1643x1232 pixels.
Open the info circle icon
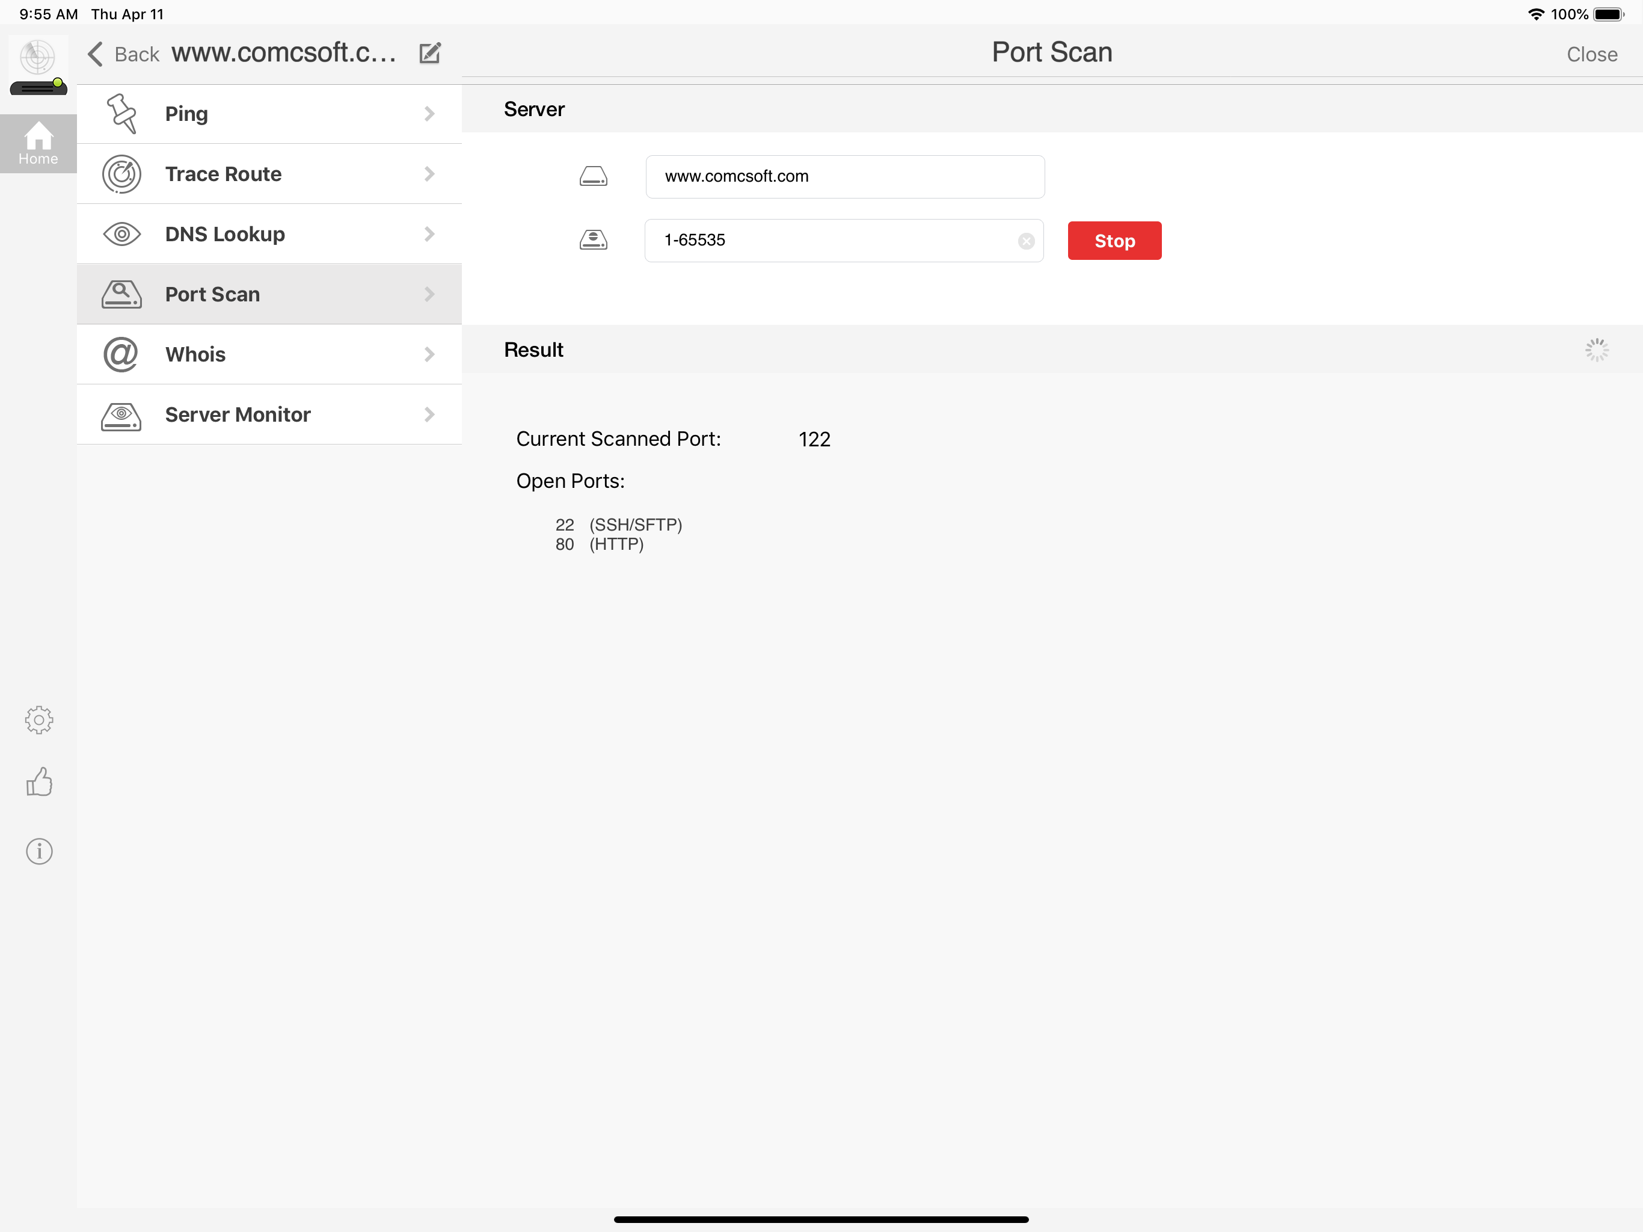pyautogui.click(x=38, y=851)
